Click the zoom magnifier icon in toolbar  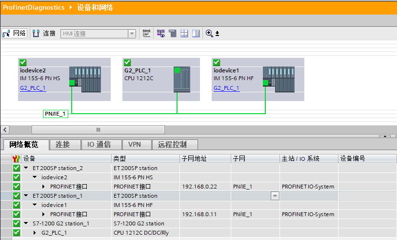pyautogui.click(x=210, y=34)
